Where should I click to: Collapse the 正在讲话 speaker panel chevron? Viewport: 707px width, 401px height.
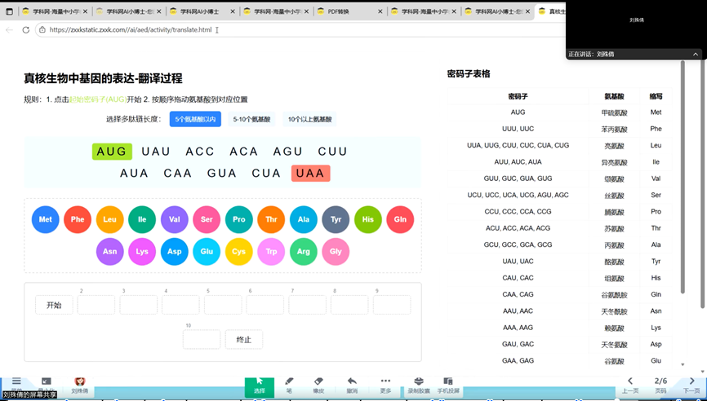coord(696,55)
